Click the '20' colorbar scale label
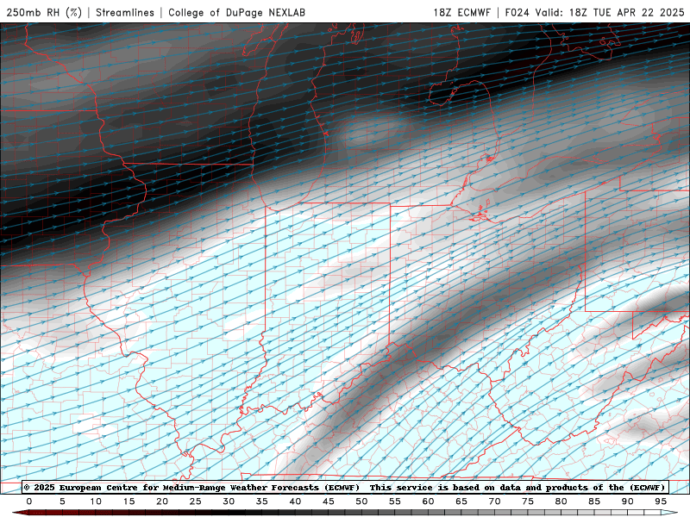Viewport: 690px width, 517px height. pyautogui.click(x=162, y=501)
